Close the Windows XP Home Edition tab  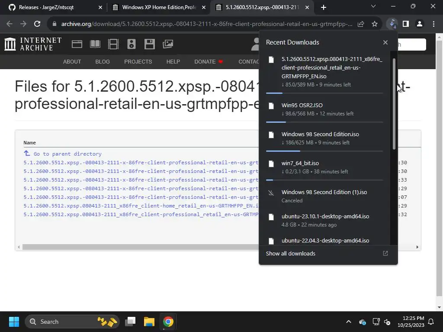click(x=204, y=7)
